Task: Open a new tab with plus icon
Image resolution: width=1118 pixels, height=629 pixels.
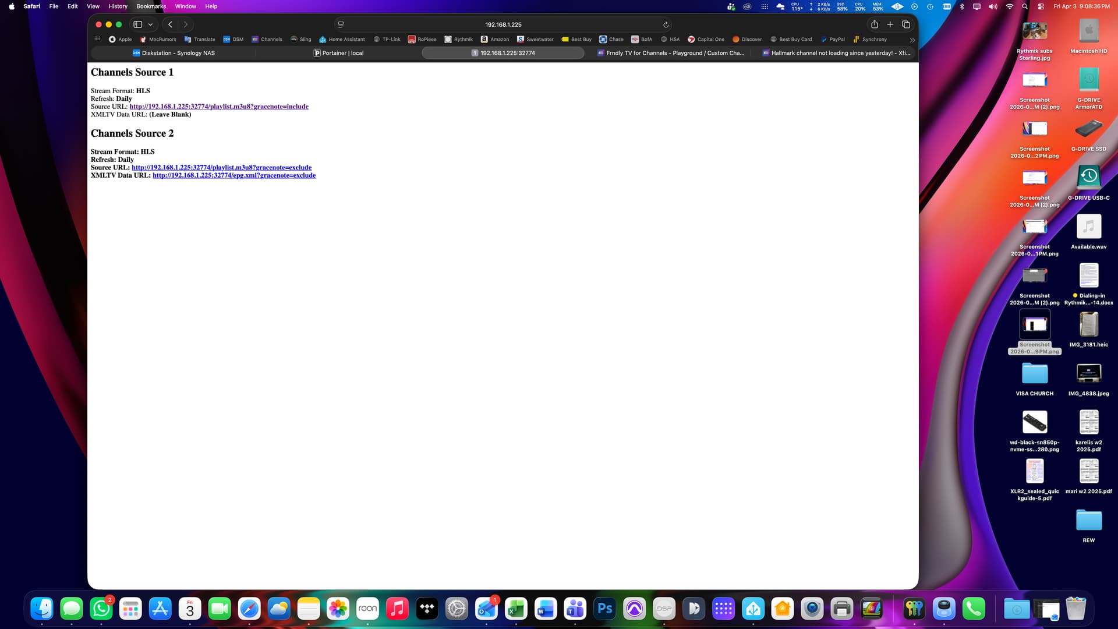Action: (x=890, y=24)
